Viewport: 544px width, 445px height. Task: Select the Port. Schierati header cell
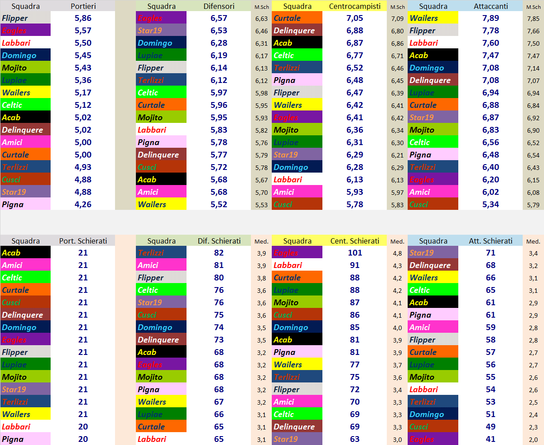(x=83, y=241)
